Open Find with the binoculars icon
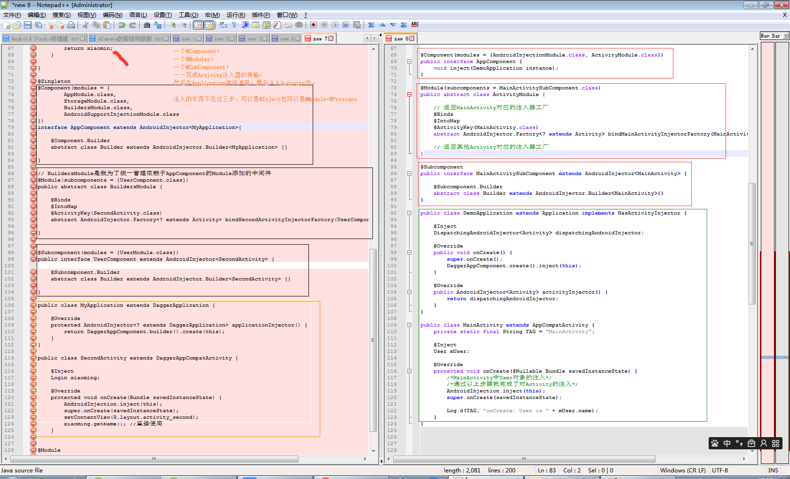790x479 pixels. [147, 25]
